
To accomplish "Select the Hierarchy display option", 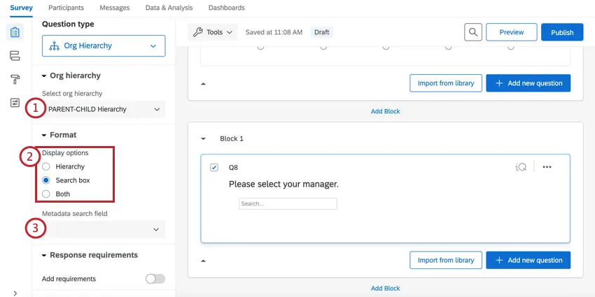I will pos(46,166).
